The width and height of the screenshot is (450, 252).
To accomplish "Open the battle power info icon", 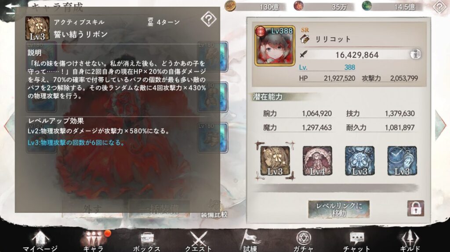I will pos(415,54).
